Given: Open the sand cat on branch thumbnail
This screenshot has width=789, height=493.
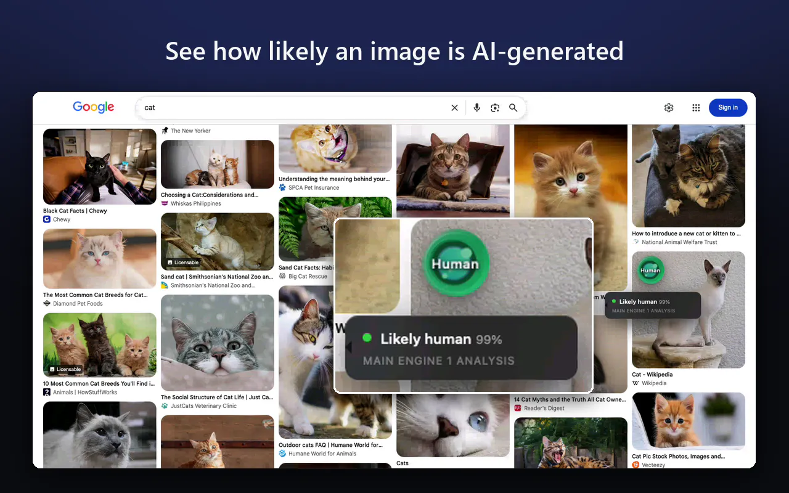Looking at the screenshot, I should (x=218, y=242).
